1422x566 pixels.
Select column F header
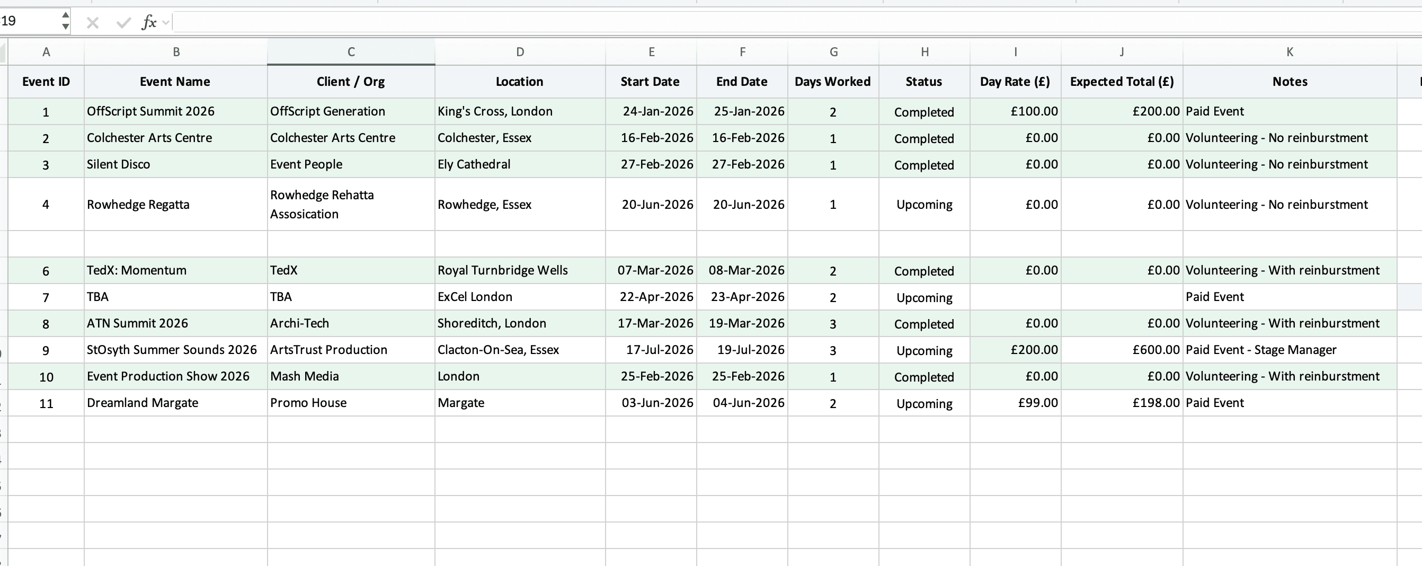742,52
